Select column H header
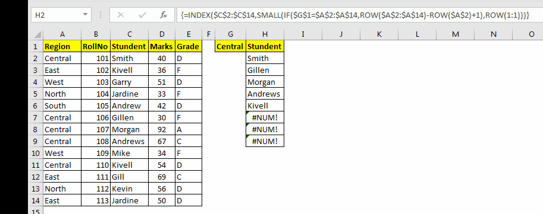Image resolution: width=543 pixels, height=214 pixels. (x=265, y=34)
